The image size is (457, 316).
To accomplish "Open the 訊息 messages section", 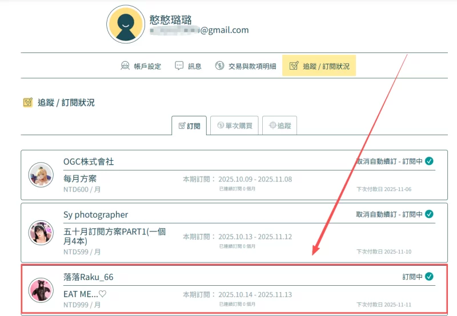I will pyautogui.click(x=188, y=66).
